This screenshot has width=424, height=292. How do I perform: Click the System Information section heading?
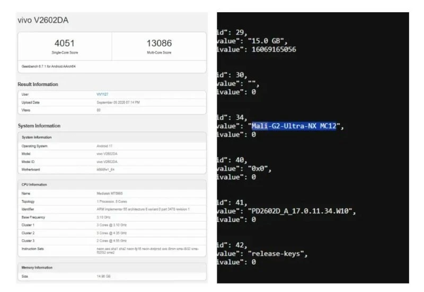(39, 126)
